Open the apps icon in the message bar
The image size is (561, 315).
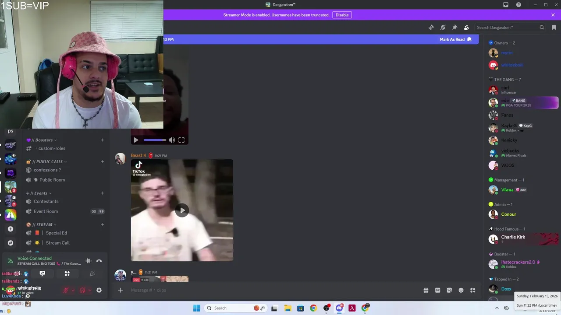coord(472,290)
